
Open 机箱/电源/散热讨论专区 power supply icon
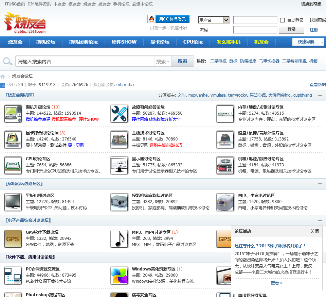click(225, 165)
